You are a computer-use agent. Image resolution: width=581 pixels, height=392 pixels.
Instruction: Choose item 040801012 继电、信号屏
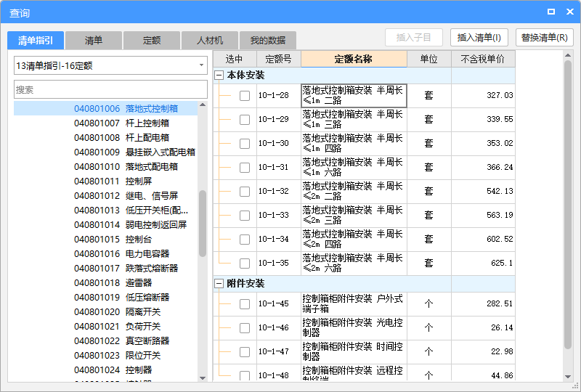pos(105,195)
